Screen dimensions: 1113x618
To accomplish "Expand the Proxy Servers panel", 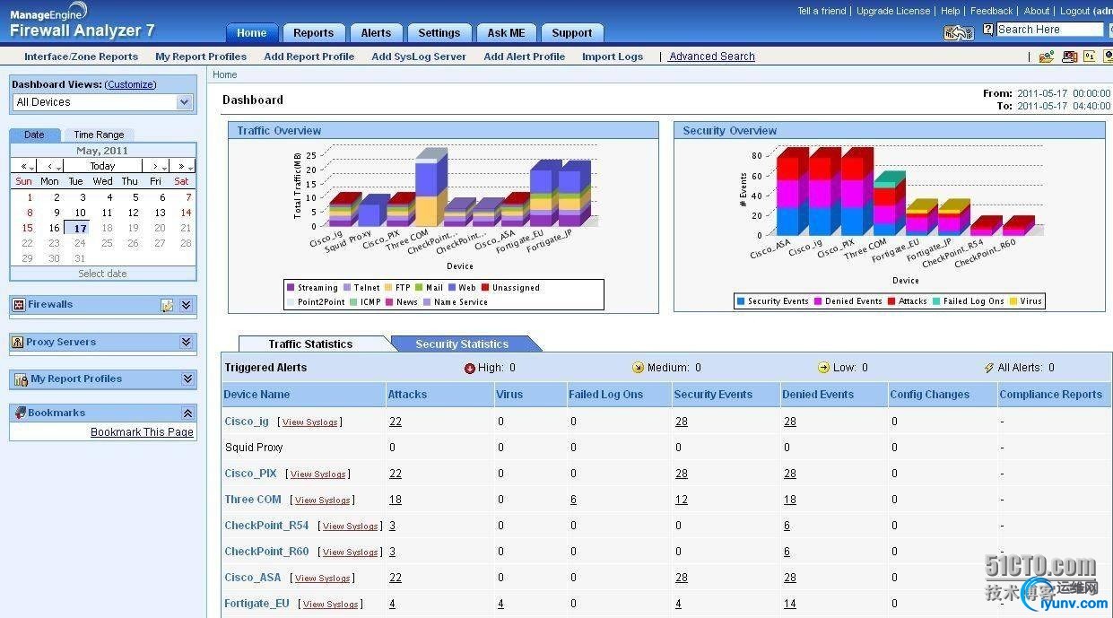I will point(187,343).
